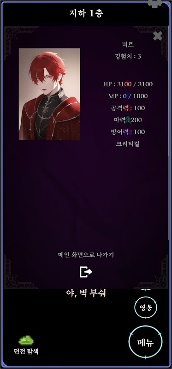This screenshot has height=369, width=172.
Task: Click the 야, 벽 부숴 message text
Action: 86,293
